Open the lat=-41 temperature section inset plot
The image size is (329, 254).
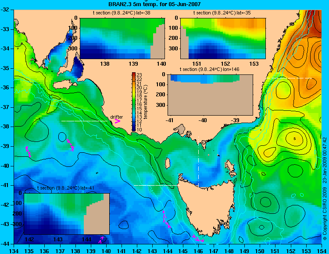coord(67,214)
